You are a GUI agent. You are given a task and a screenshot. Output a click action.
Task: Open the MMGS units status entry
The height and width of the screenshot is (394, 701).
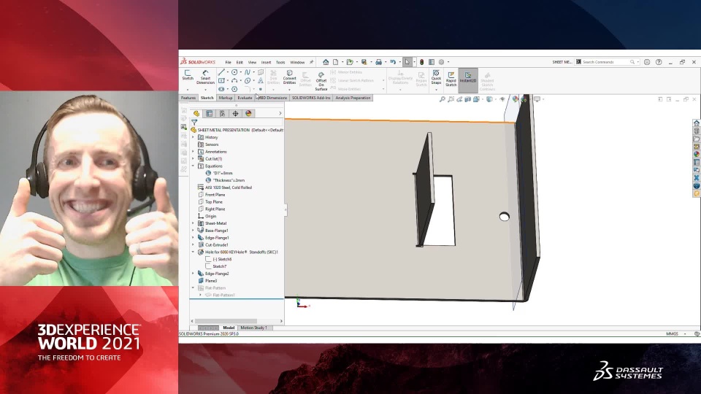[x=672, y=333]
